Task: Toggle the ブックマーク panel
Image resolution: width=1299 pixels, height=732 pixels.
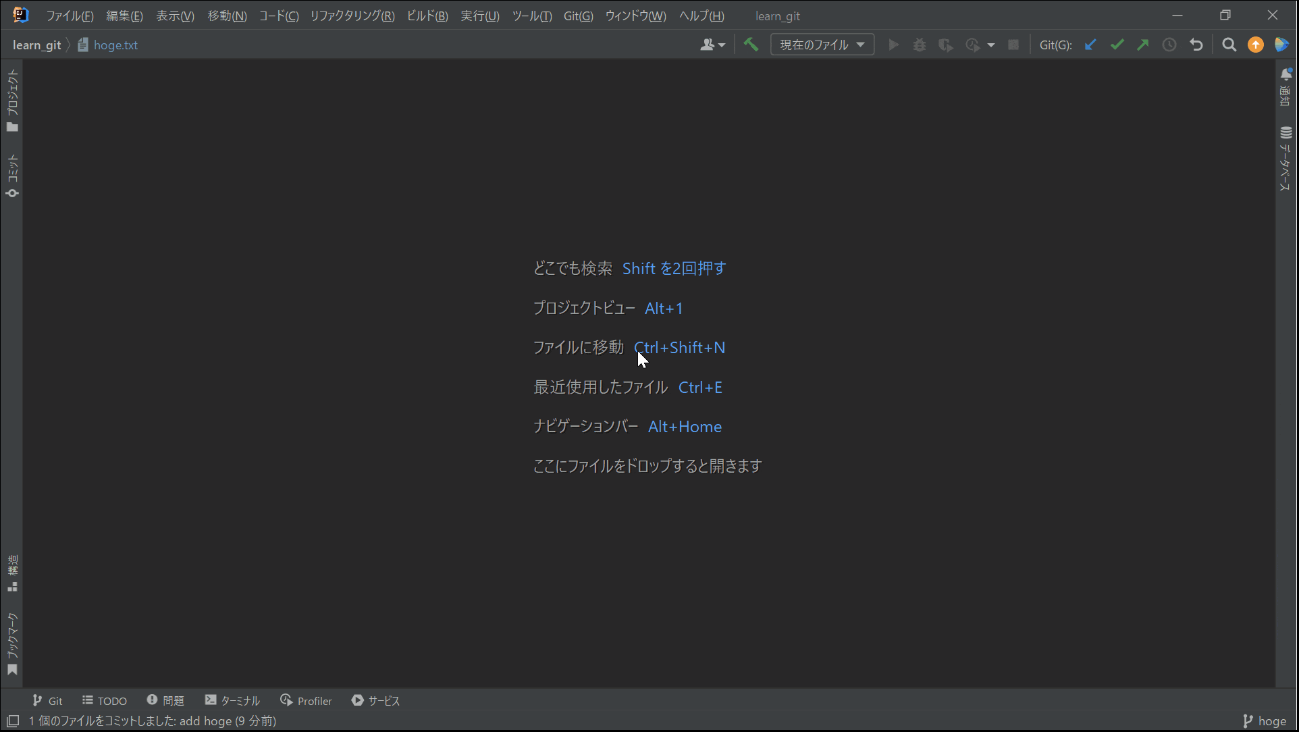Action: click(12, 642)
